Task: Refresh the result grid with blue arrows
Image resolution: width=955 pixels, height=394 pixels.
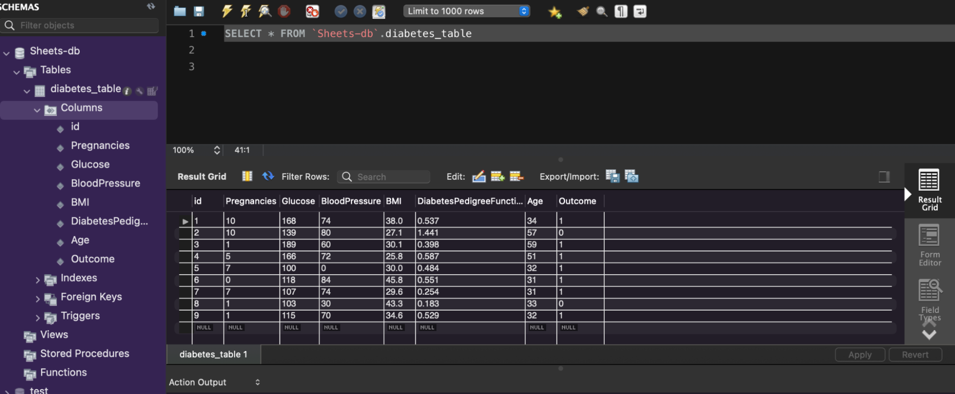Action: 268,176
